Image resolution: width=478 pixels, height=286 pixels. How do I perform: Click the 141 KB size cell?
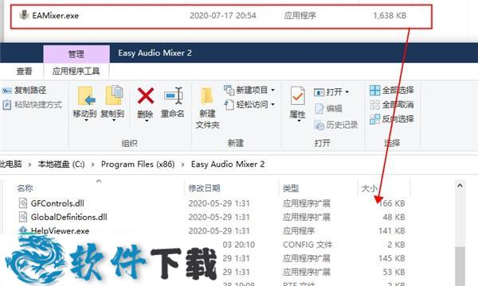point(392,231)
